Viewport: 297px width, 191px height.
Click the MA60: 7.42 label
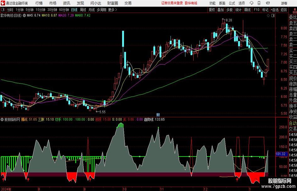point(83,15)
